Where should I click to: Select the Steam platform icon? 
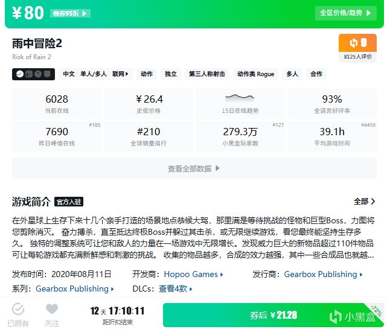click(x=20, y=74)
